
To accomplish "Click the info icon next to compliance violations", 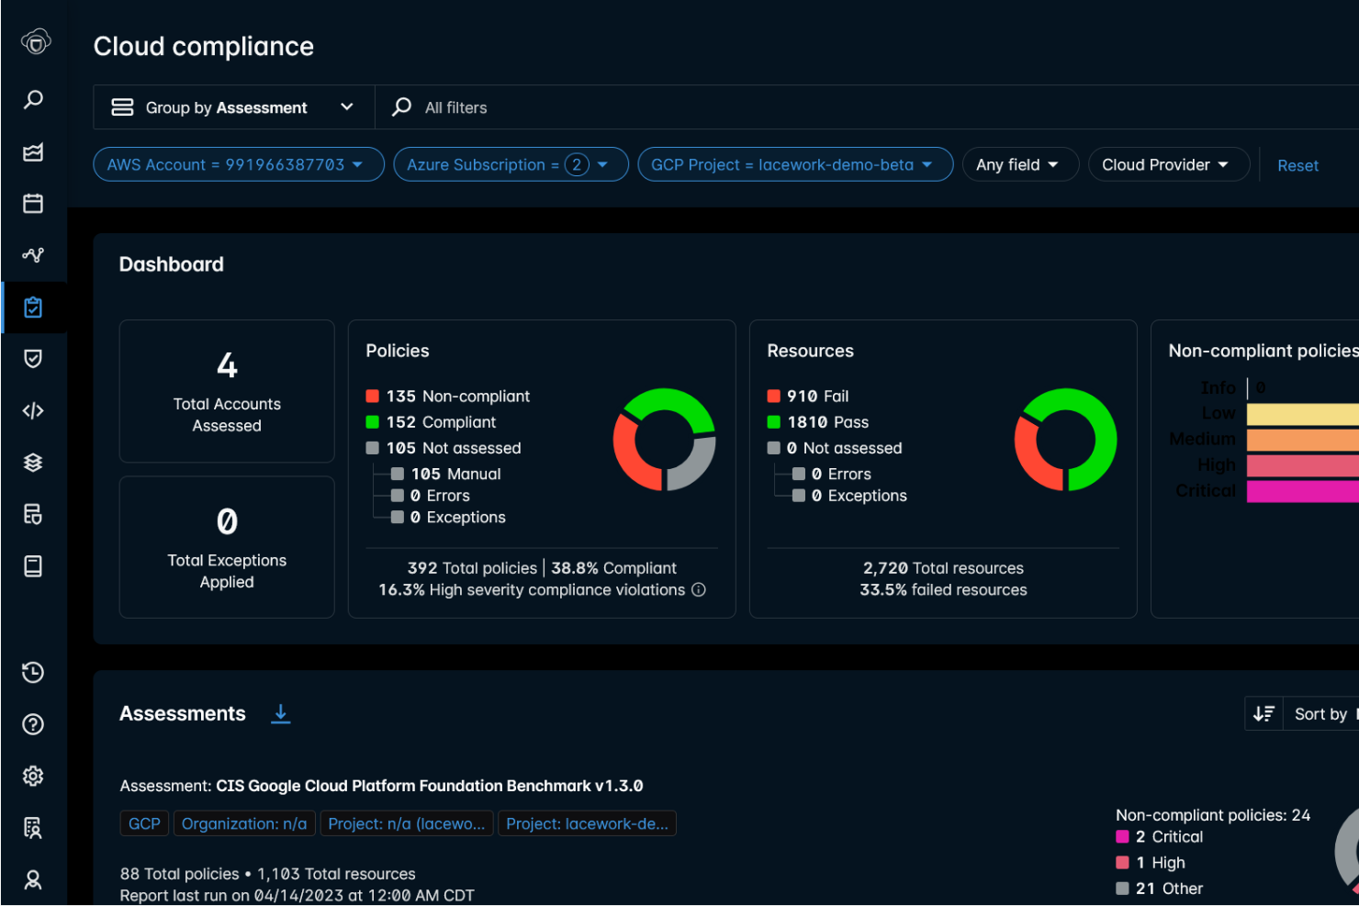I will [698, 590].
